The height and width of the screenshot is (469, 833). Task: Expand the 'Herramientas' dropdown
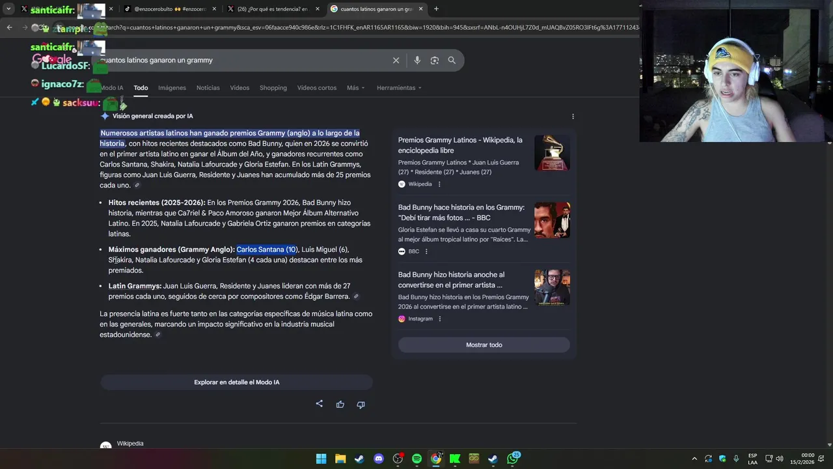pyautogui.click(x=399, y=88)
